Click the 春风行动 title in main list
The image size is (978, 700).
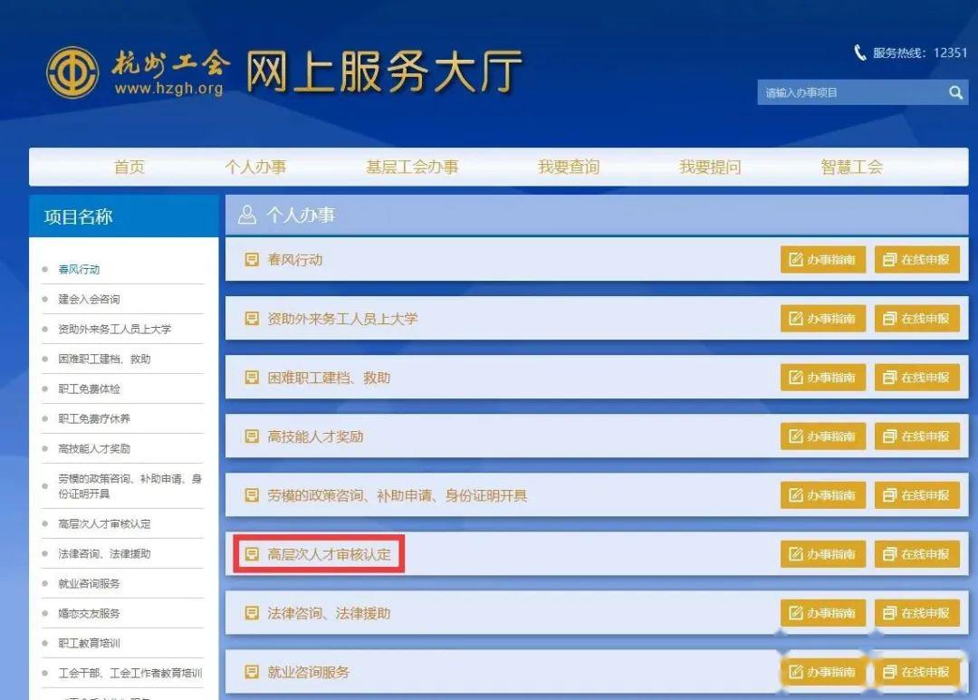295,260
